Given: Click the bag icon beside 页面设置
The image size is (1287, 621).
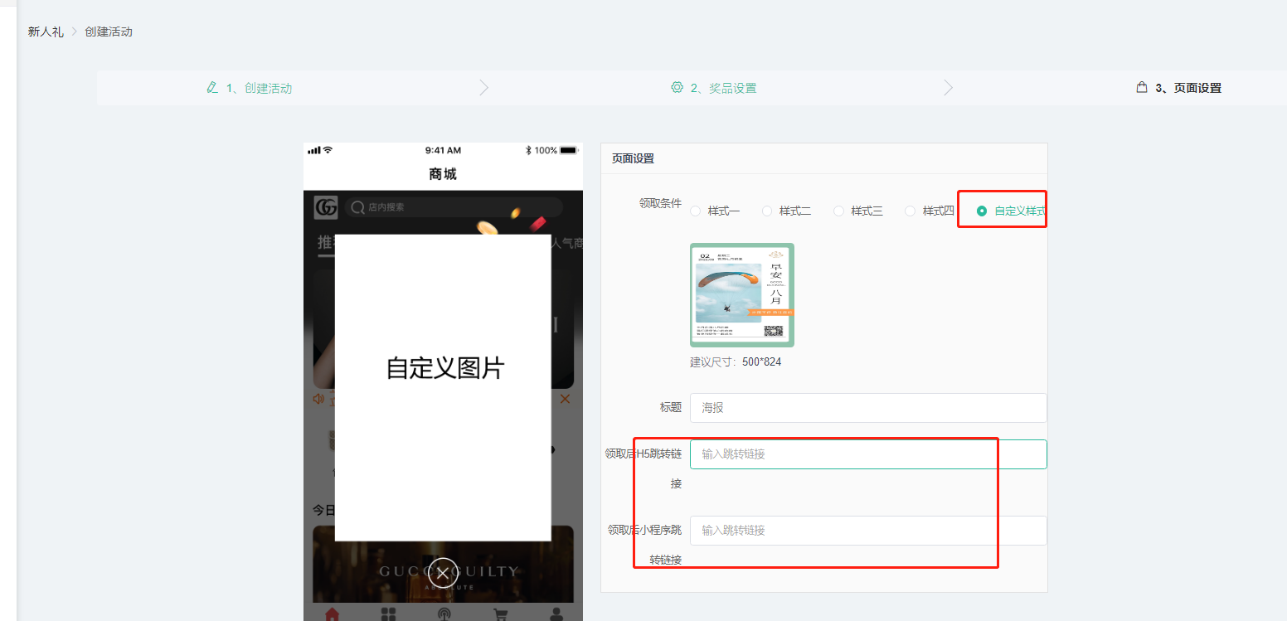Looking at the screenshot, I should (x=1142, y=88).
